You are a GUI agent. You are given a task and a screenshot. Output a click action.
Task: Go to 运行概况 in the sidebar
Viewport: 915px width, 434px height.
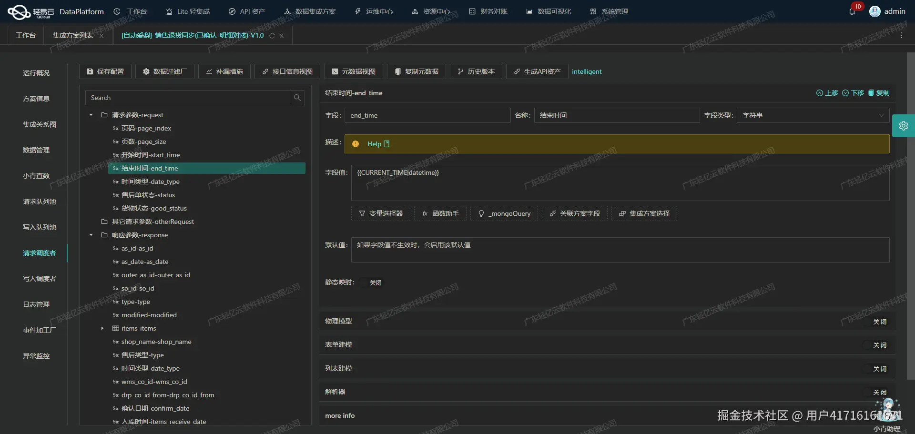click(36, 73)
